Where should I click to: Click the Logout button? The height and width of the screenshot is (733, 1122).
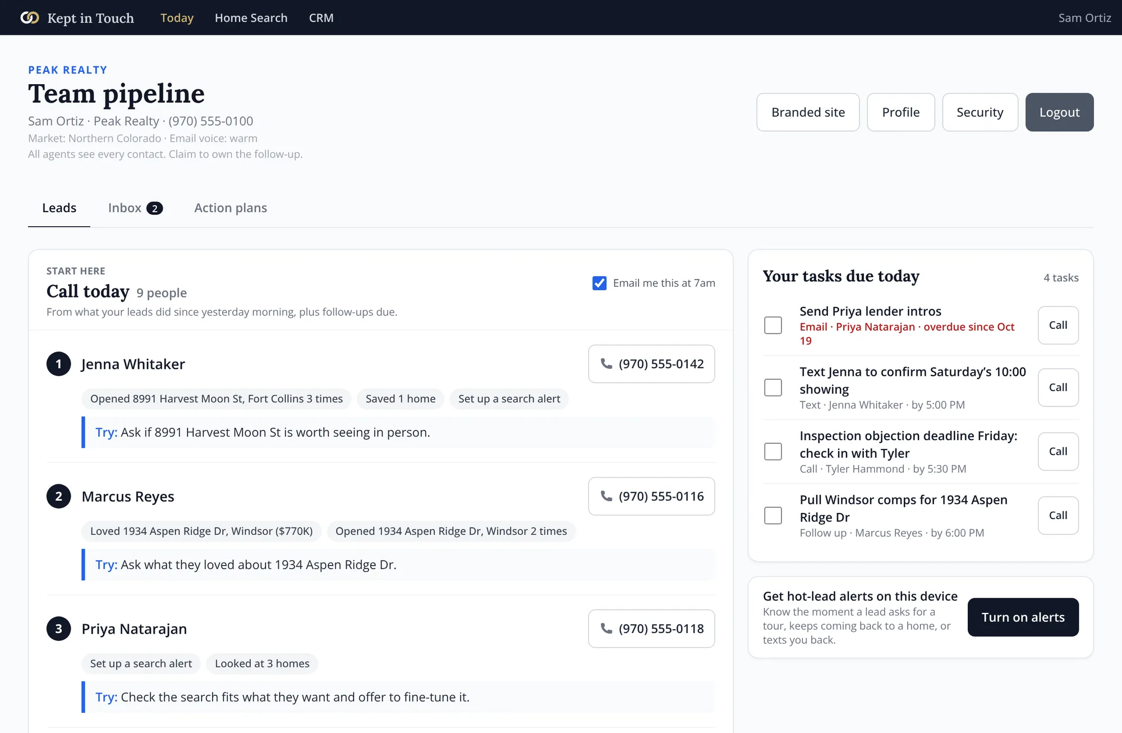click(1059, 112)
